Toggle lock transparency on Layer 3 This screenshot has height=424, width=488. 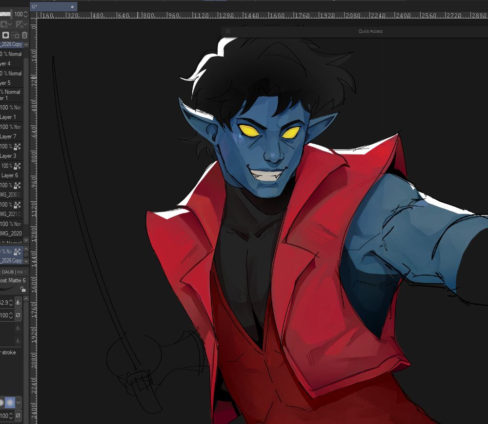pos(17,146)
